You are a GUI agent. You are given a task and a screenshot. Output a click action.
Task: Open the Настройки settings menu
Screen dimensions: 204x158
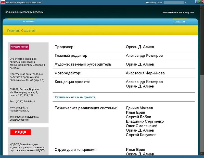tap(150, 3)
